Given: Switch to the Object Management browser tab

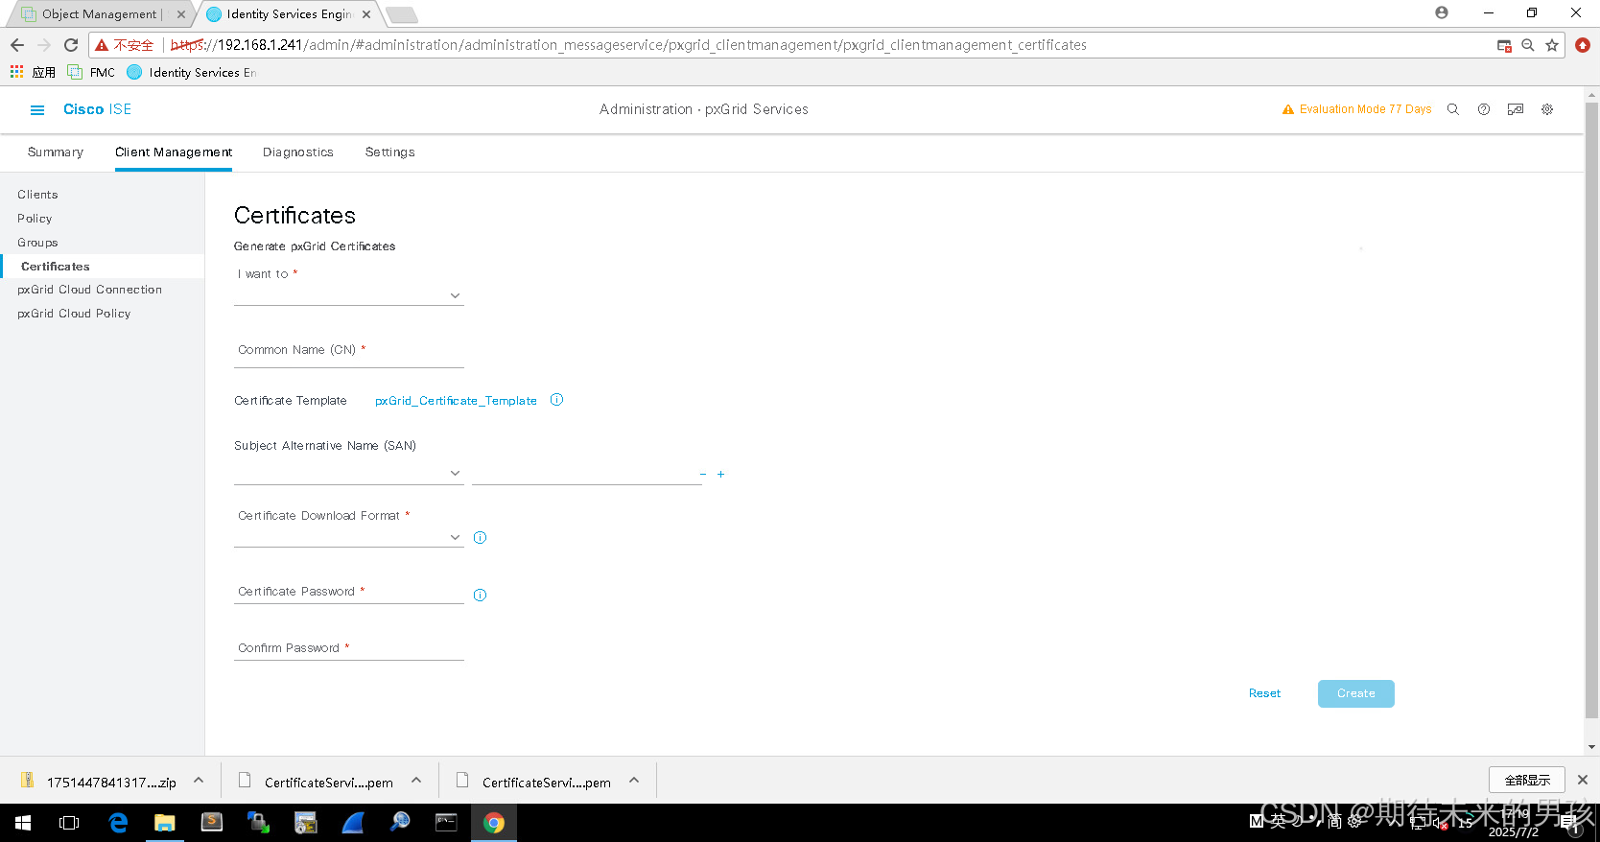Looking at the screenshot, I should click(100, 14).
